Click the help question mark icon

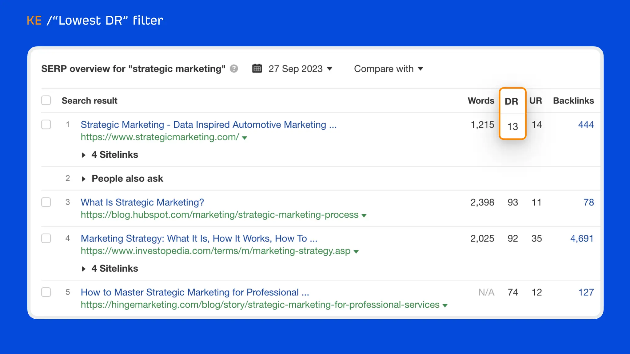click(x=234, y=69)
